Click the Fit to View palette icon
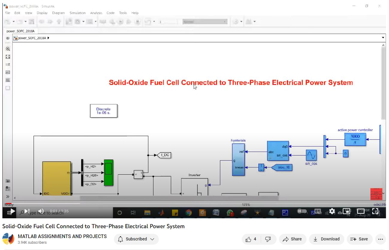This screenshot has height=250, width=389. click(x=8, y=57)
